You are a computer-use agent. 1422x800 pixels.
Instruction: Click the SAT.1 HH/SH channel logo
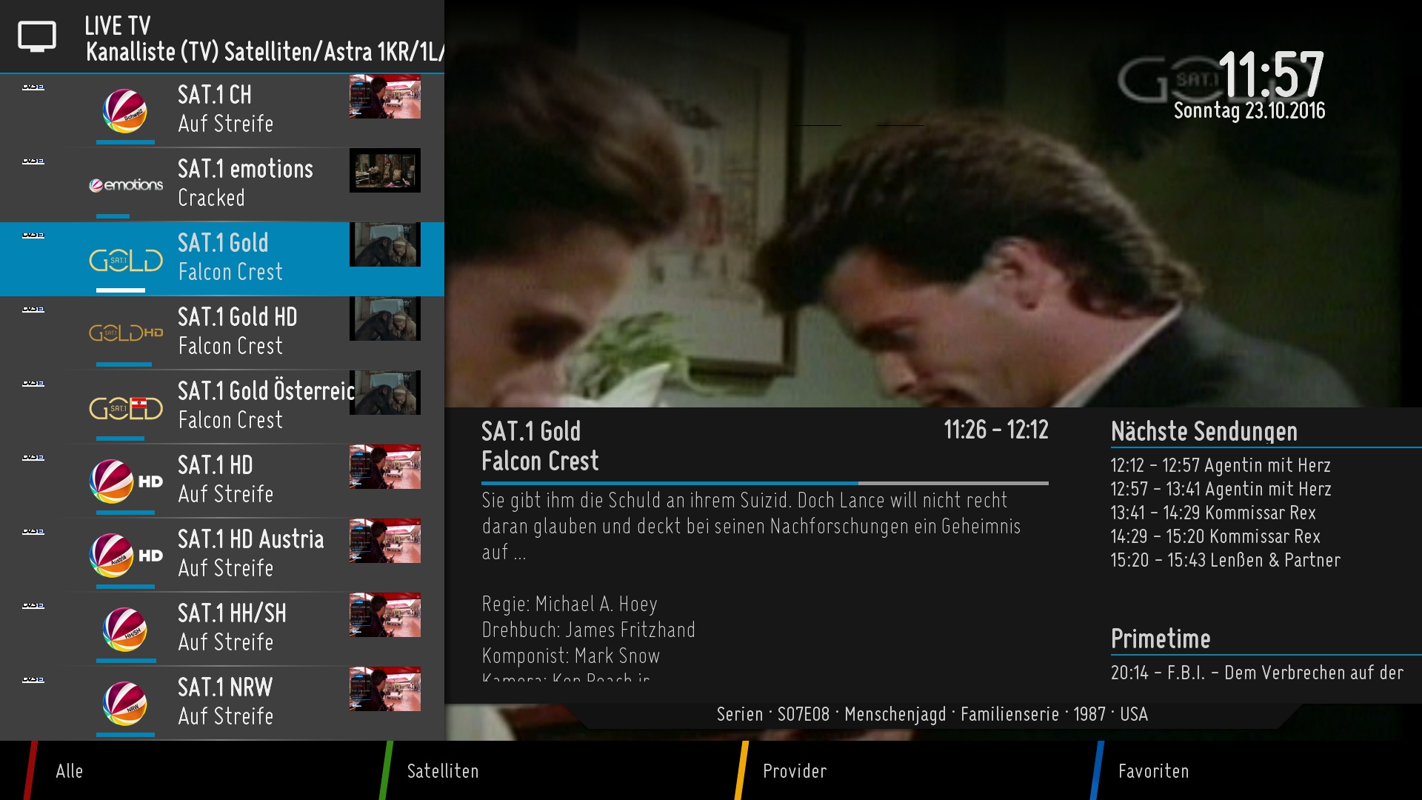click(124, 630)
